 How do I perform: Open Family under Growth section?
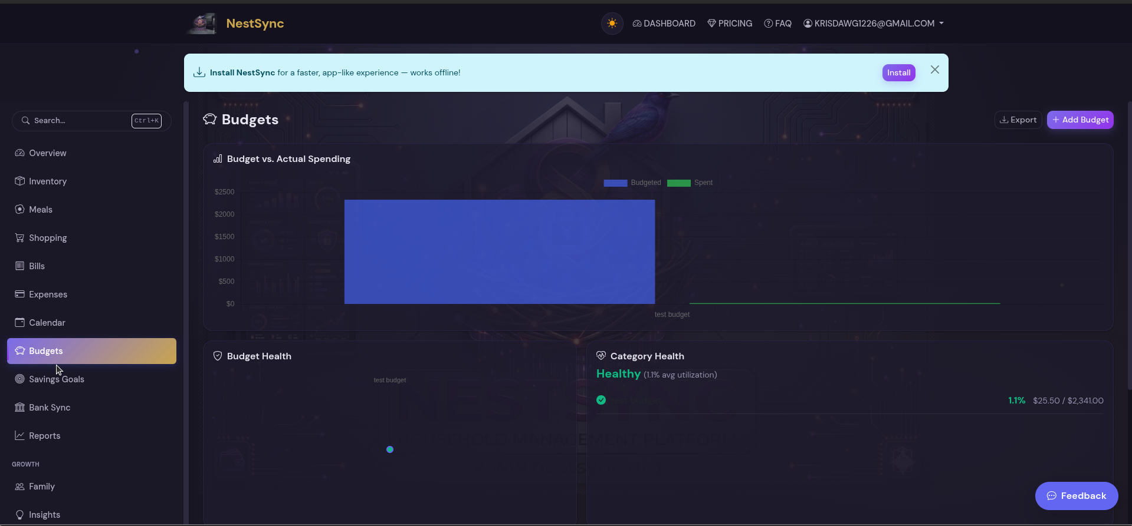coord(91,487)
